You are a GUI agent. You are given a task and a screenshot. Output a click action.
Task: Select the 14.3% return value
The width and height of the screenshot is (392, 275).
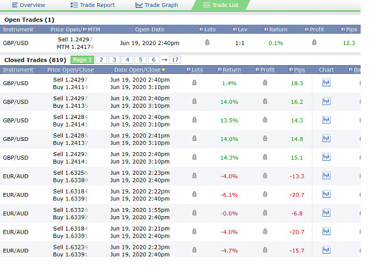229,158
